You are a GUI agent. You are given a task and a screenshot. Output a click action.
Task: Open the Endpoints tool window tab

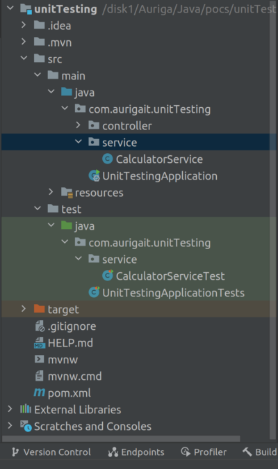pos(136,452)
